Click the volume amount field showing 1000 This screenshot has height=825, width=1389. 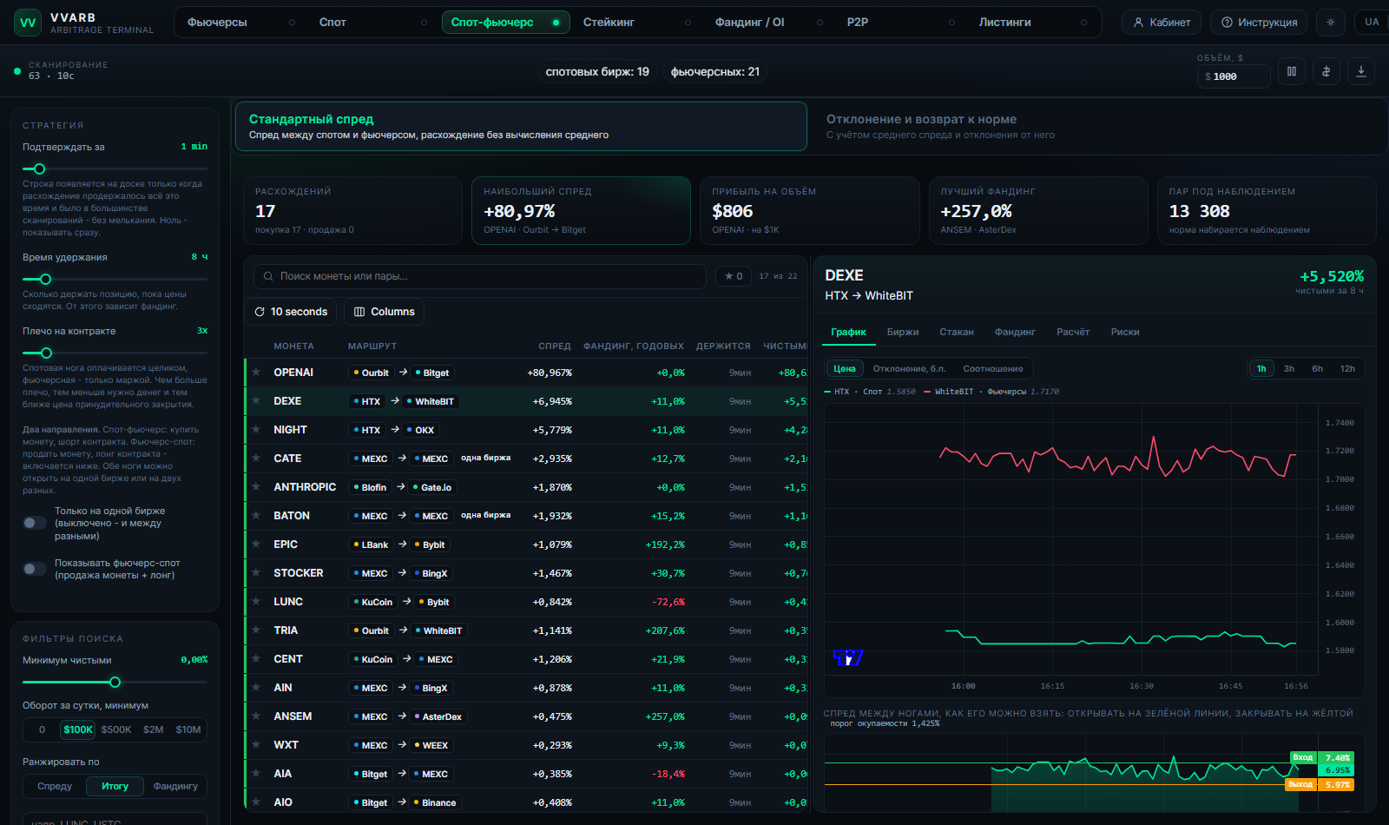1234,76
